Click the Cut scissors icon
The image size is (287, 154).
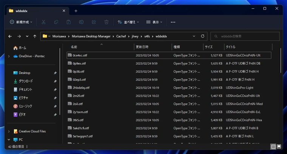point(43,22)
